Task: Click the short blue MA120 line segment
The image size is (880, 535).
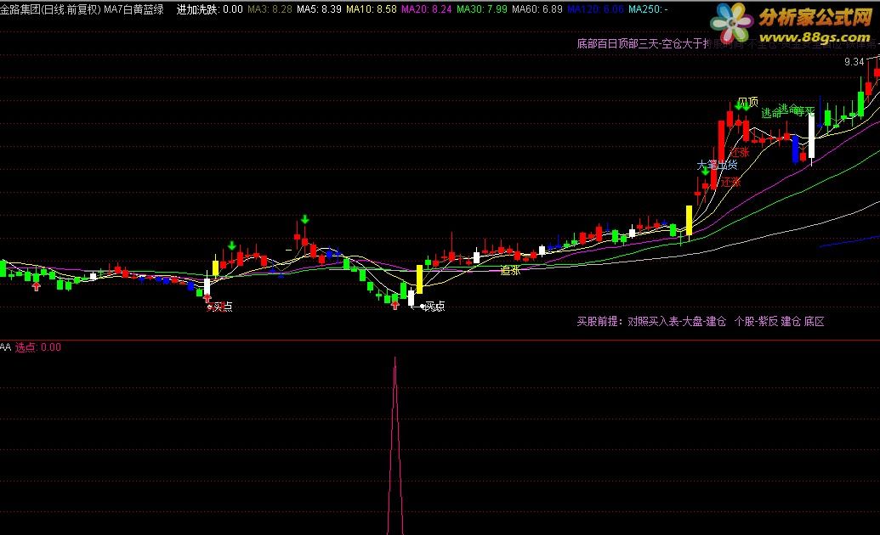Action: point(849,240)
